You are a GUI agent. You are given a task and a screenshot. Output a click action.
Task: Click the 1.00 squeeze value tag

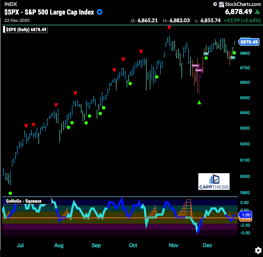(246, 215)
